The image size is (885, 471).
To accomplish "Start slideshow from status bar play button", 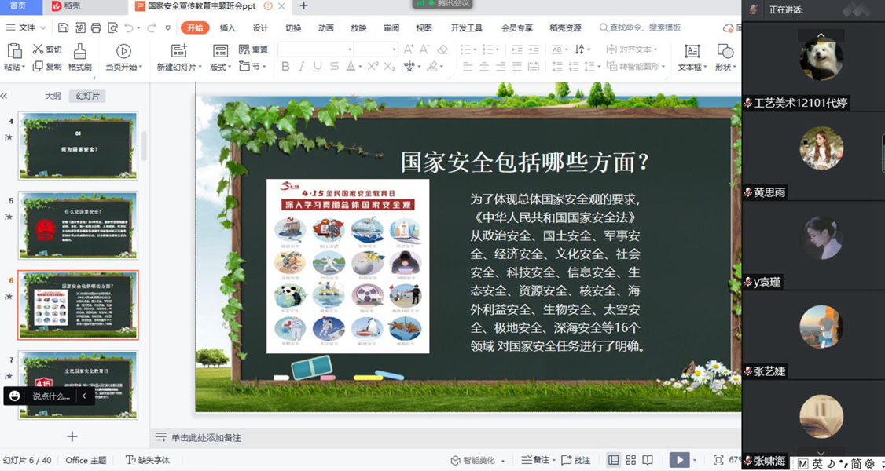I will coord(678,460).
